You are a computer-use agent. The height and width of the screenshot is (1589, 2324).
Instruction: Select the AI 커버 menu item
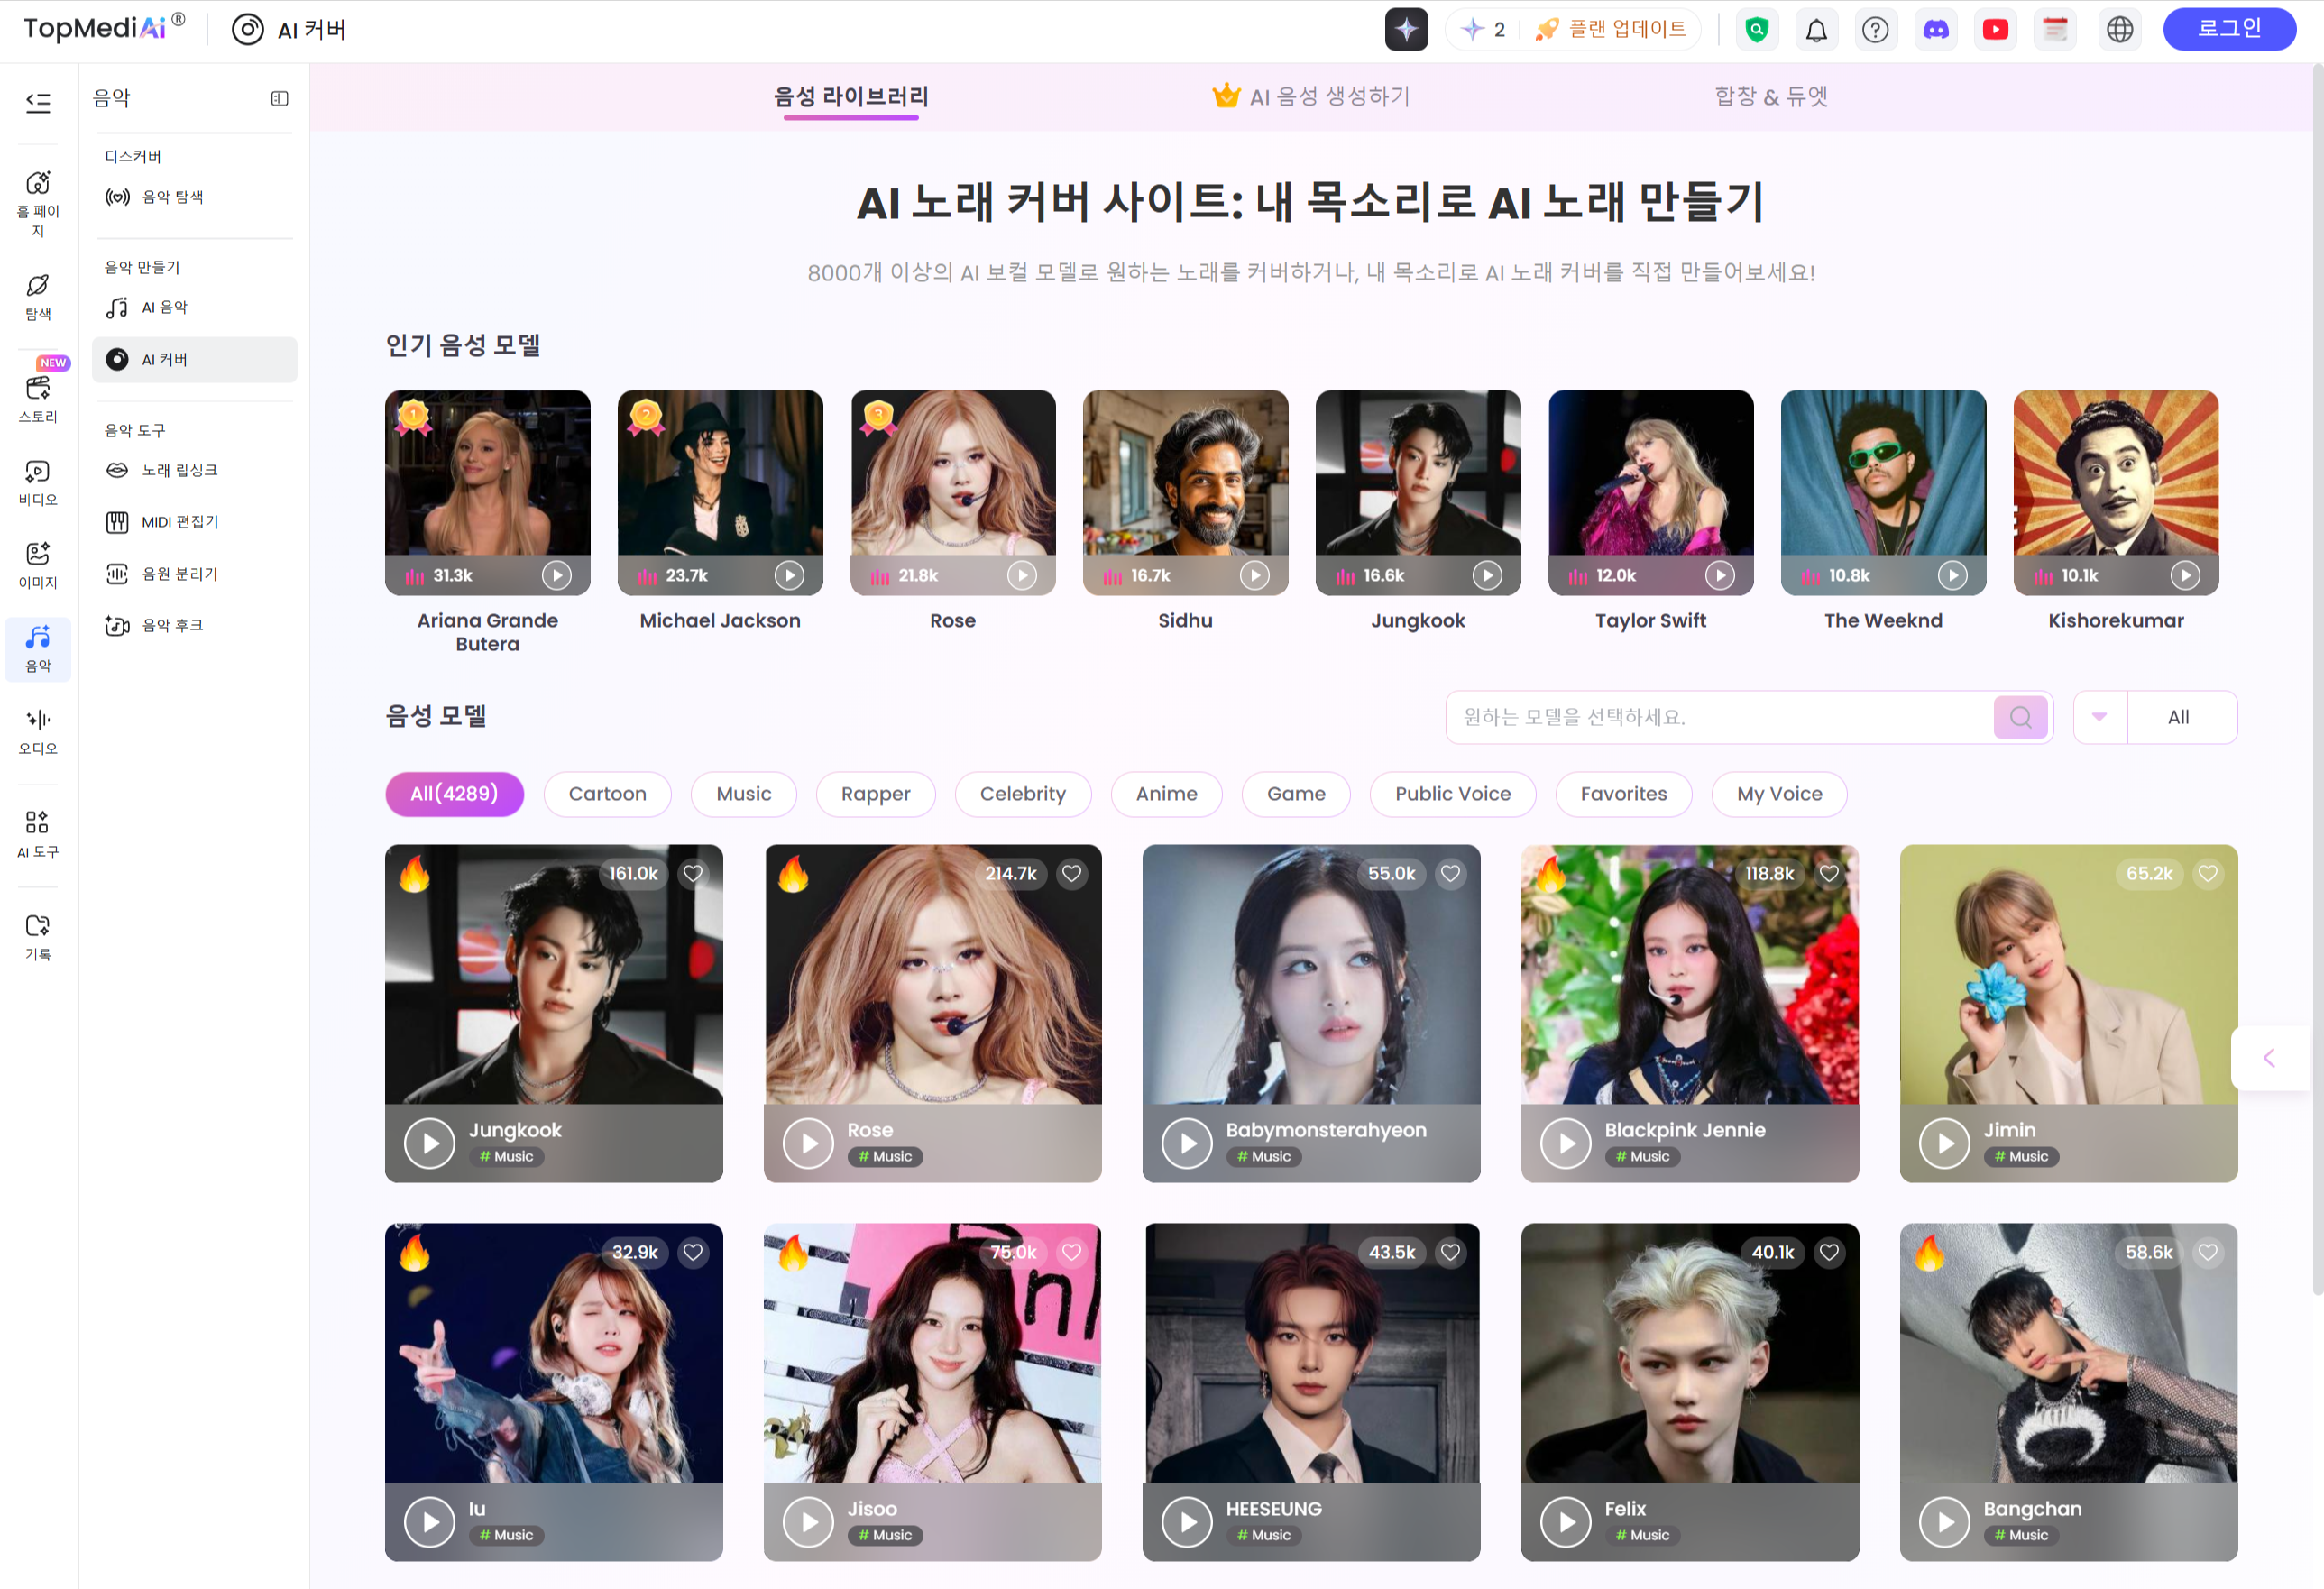tap(195, 360)
